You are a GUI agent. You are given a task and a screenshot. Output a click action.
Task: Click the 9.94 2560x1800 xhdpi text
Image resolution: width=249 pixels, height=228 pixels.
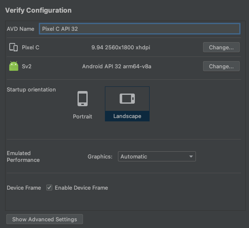pyautogui.click(x=120, y=47)
